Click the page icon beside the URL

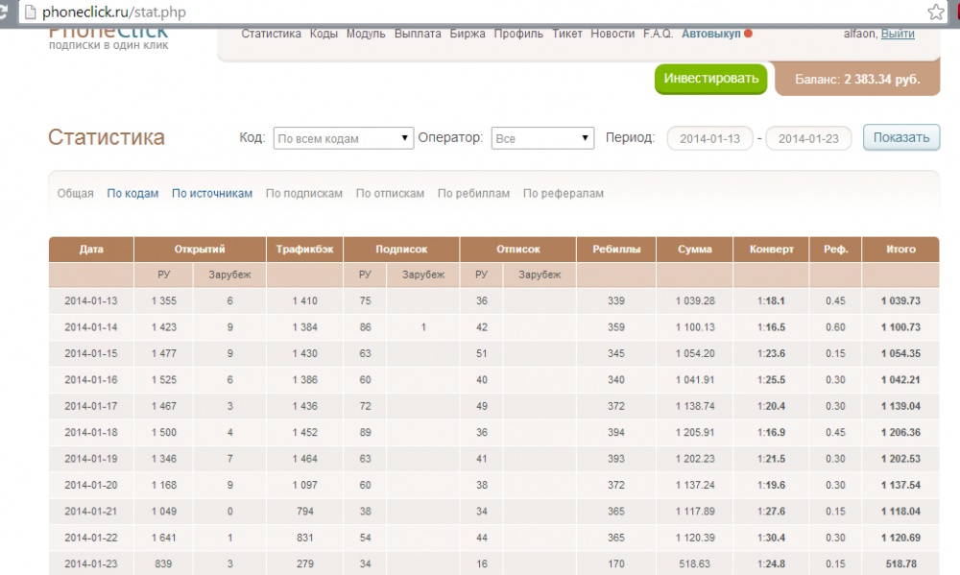point(30,12)
